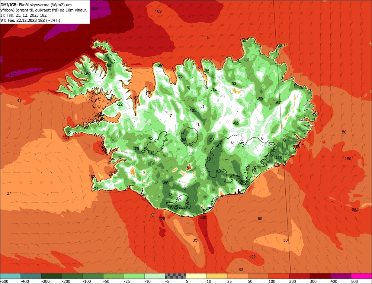Click the 99 value south of Iceland
This screenshot has height=284, width=372.
point(260,219)
